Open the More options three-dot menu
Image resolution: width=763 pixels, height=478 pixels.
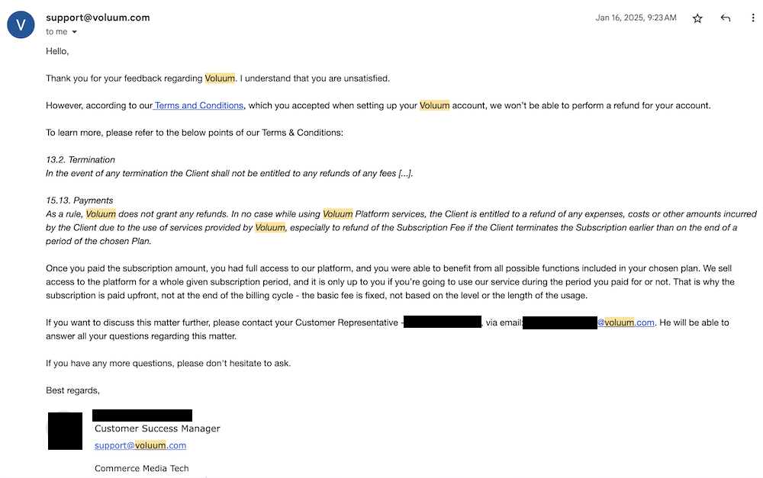(x=753, y=18)
